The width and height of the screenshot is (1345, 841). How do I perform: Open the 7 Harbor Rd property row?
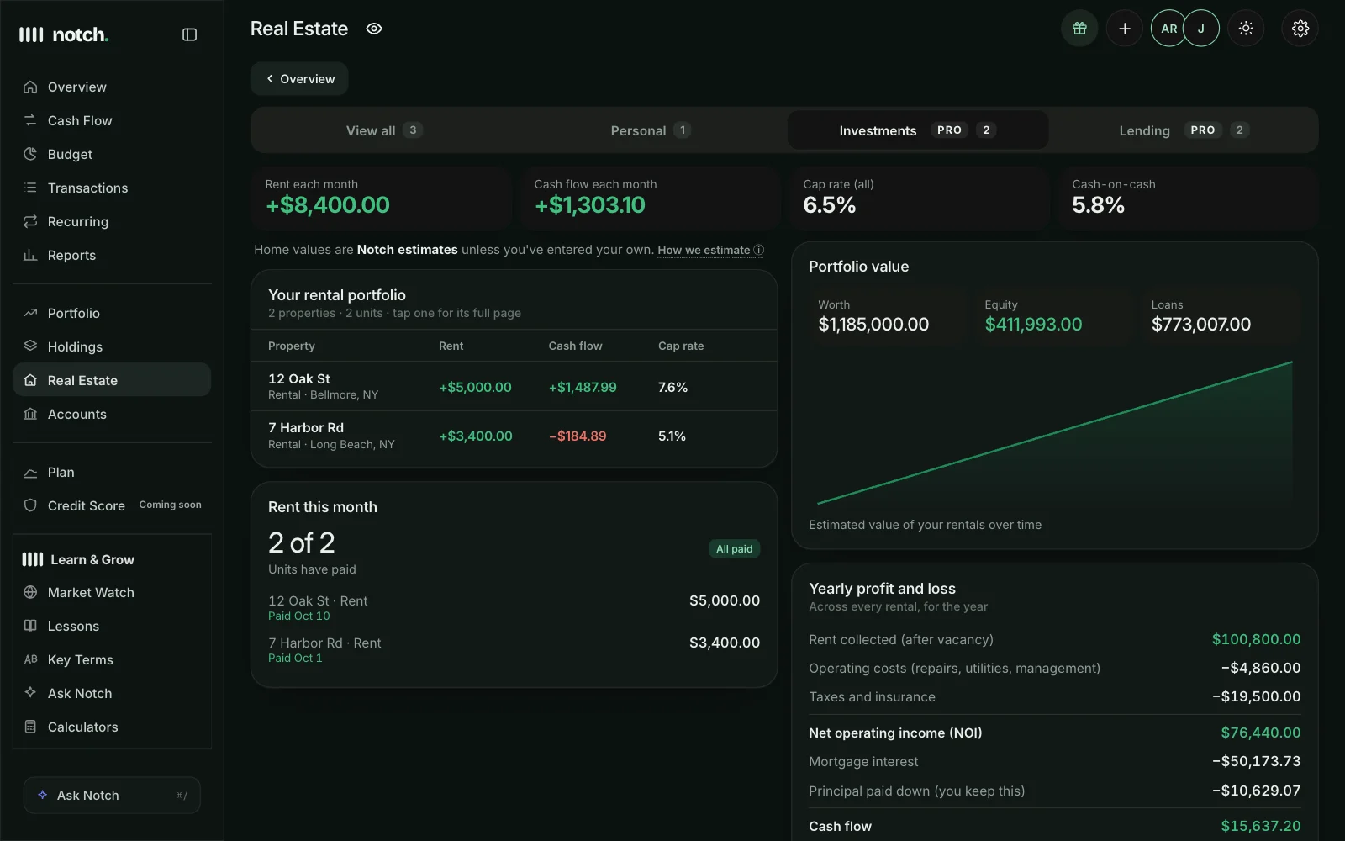click(514, 436)
